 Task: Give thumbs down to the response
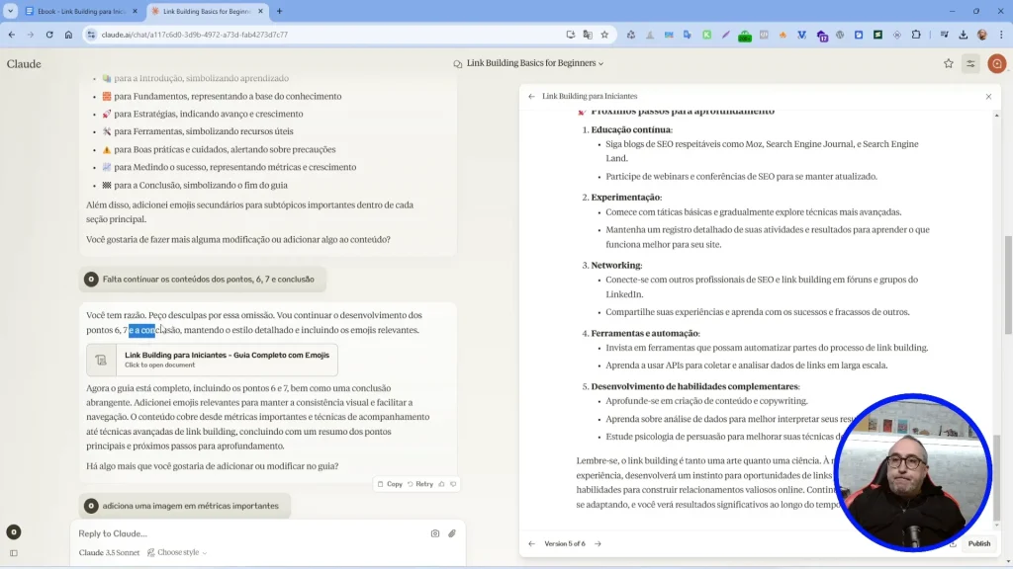pos(453,484)
